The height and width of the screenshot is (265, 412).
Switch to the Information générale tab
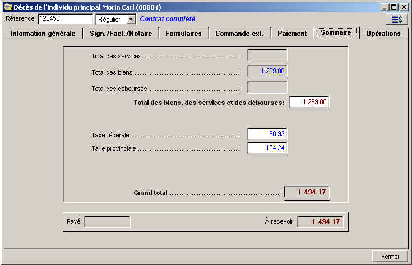pyautogui.click(x=43, y=33)
